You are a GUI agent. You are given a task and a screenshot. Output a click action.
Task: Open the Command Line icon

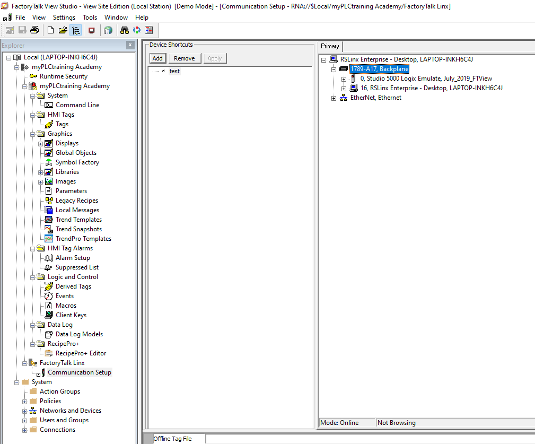click(x=49, y=105)
